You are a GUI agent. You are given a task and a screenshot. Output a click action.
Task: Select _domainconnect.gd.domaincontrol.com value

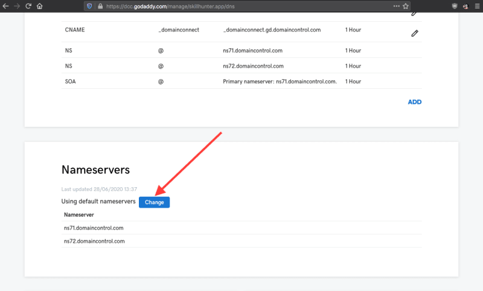tap(272, 30)
